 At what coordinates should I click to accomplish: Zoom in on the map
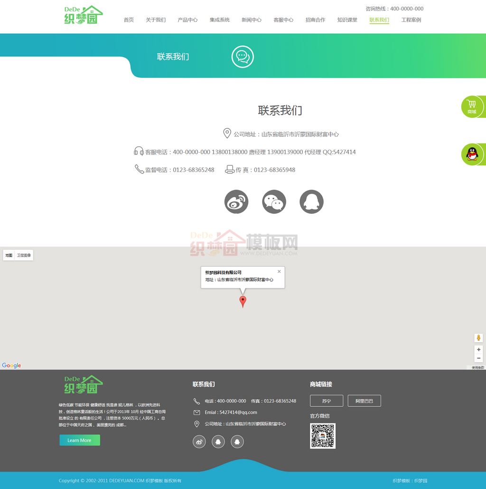click(478, 350)
